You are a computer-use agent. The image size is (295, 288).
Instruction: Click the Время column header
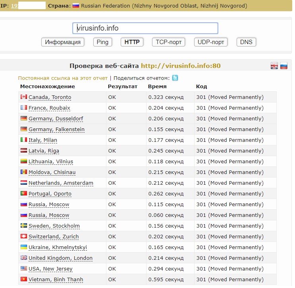click(157, 87)
